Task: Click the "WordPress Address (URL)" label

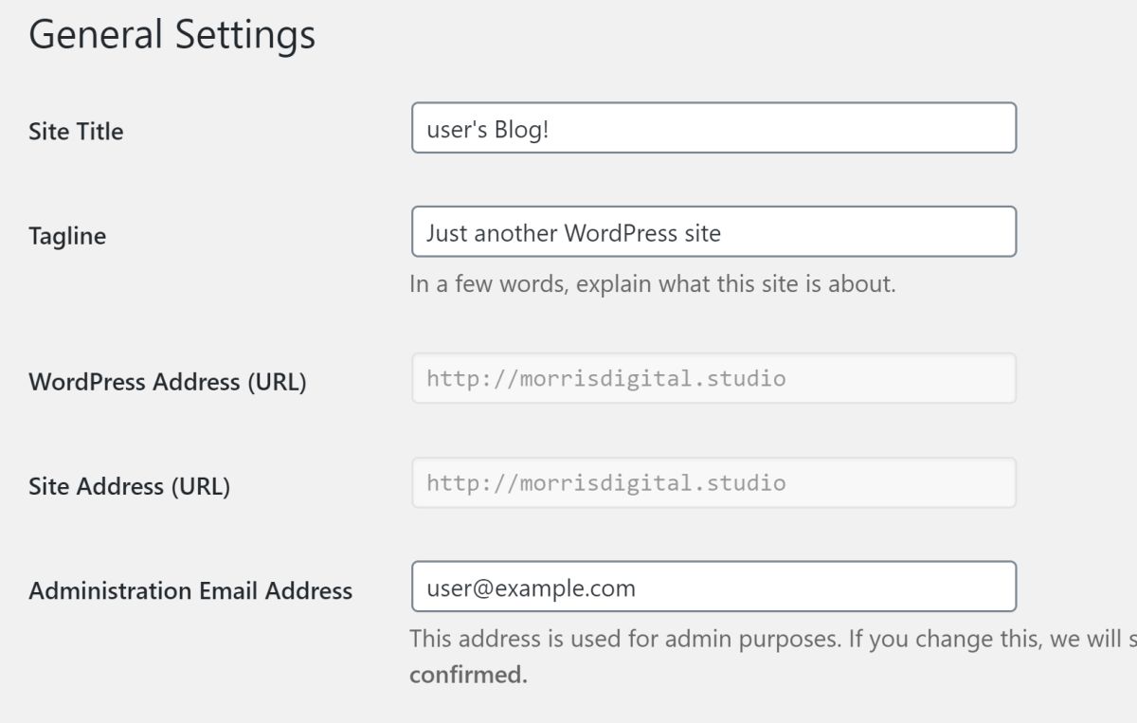Action: [x=168, y=382]
